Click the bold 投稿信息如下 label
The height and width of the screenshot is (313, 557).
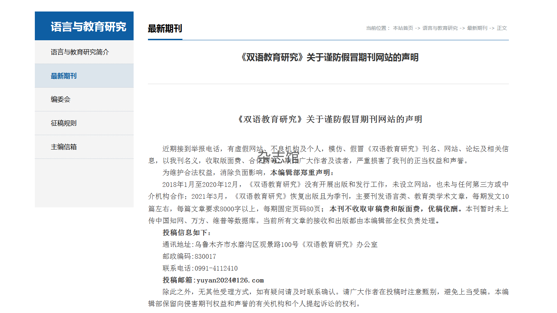187,233
